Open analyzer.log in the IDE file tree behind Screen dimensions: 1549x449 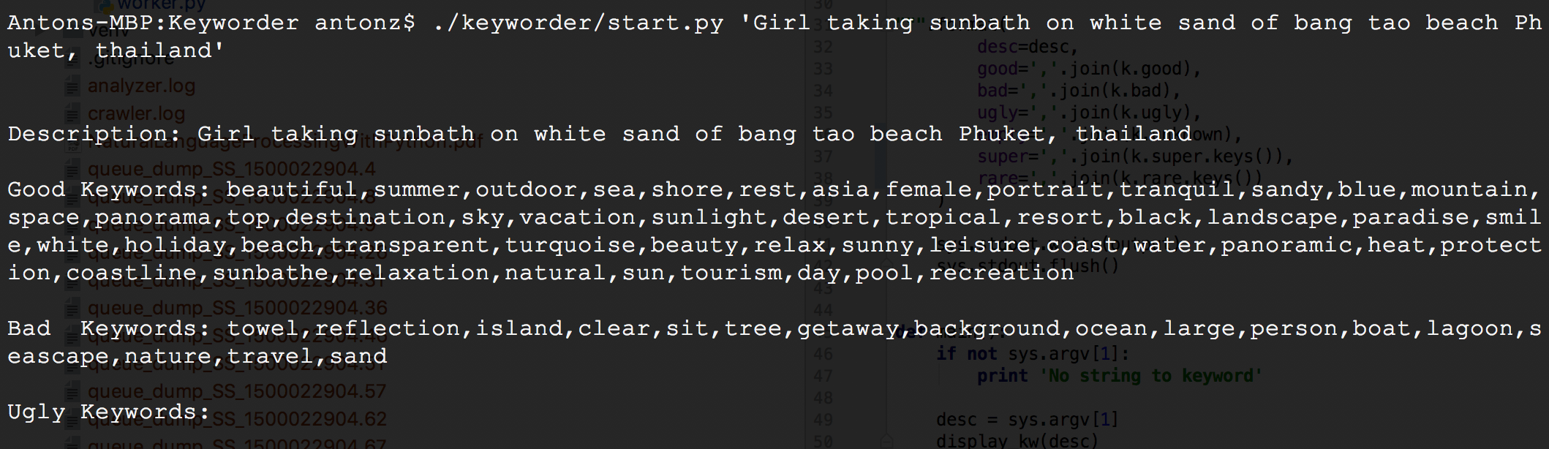[x=141, y=86]
